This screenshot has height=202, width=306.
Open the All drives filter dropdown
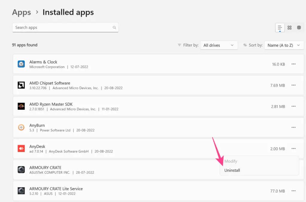pos(219,45)
